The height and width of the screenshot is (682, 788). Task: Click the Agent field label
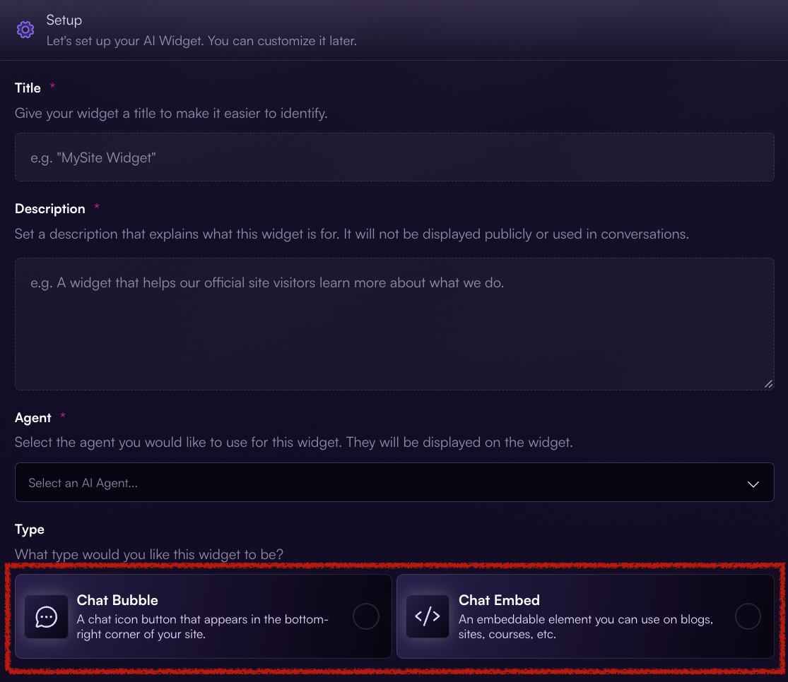tap(33, 418)
